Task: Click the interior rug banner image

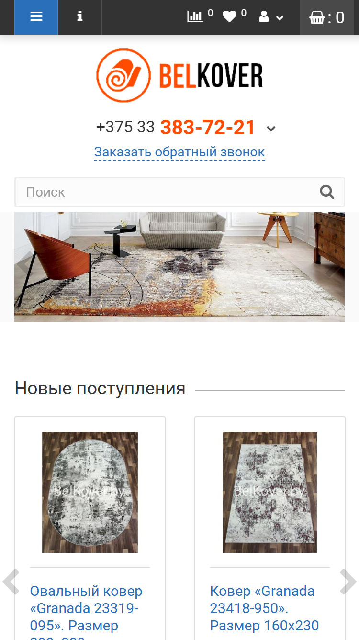Action: point(179,267)
